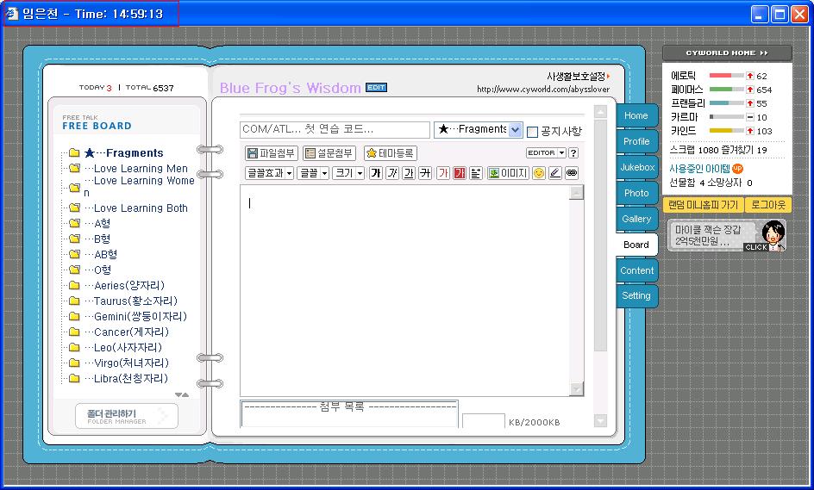Screen dimensions: 814x490
Task: Open the Jukebox tab
Action: 636,167
